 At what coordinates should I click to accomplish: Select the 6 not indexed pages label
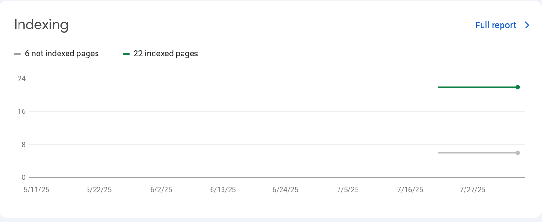[62, 54]
